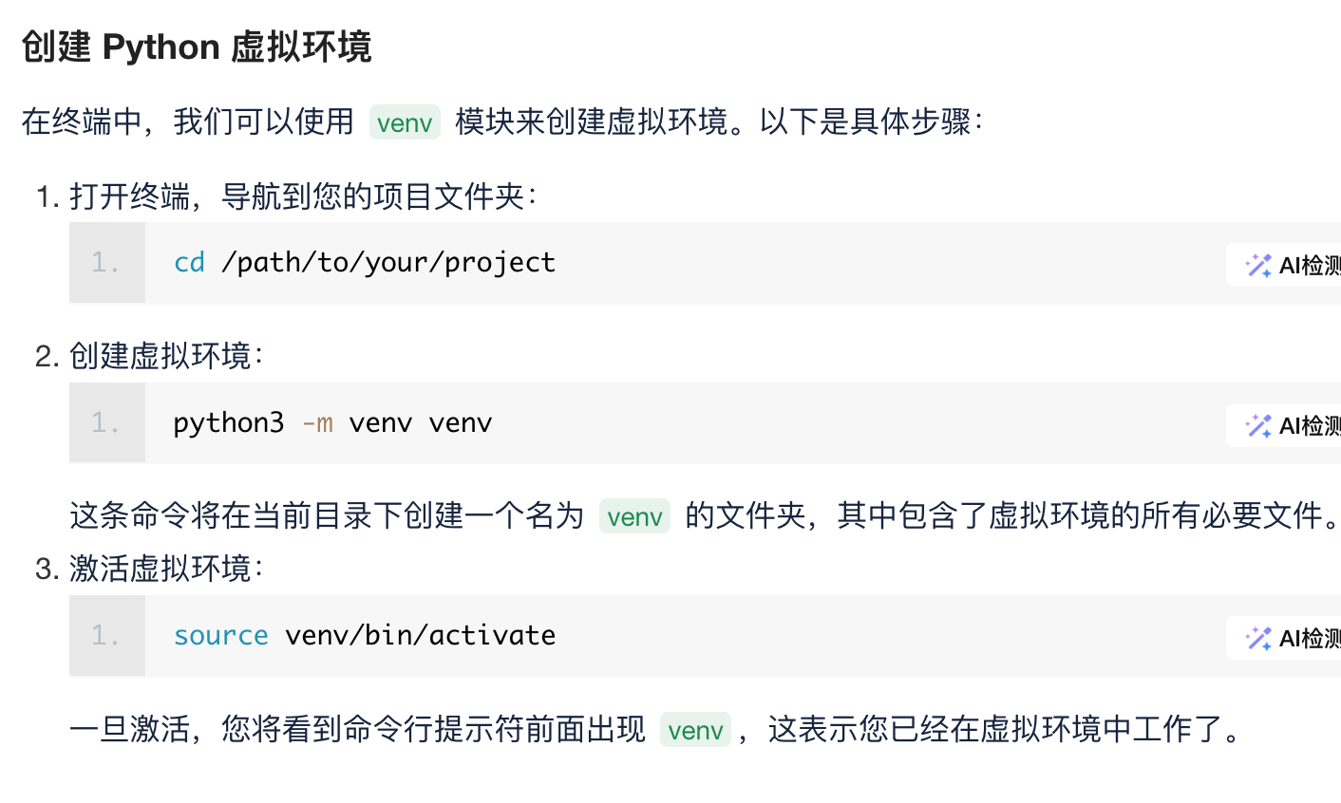Click the AI wand icon beside source command
1341x803 pixels.
[x=1258, y=638]
